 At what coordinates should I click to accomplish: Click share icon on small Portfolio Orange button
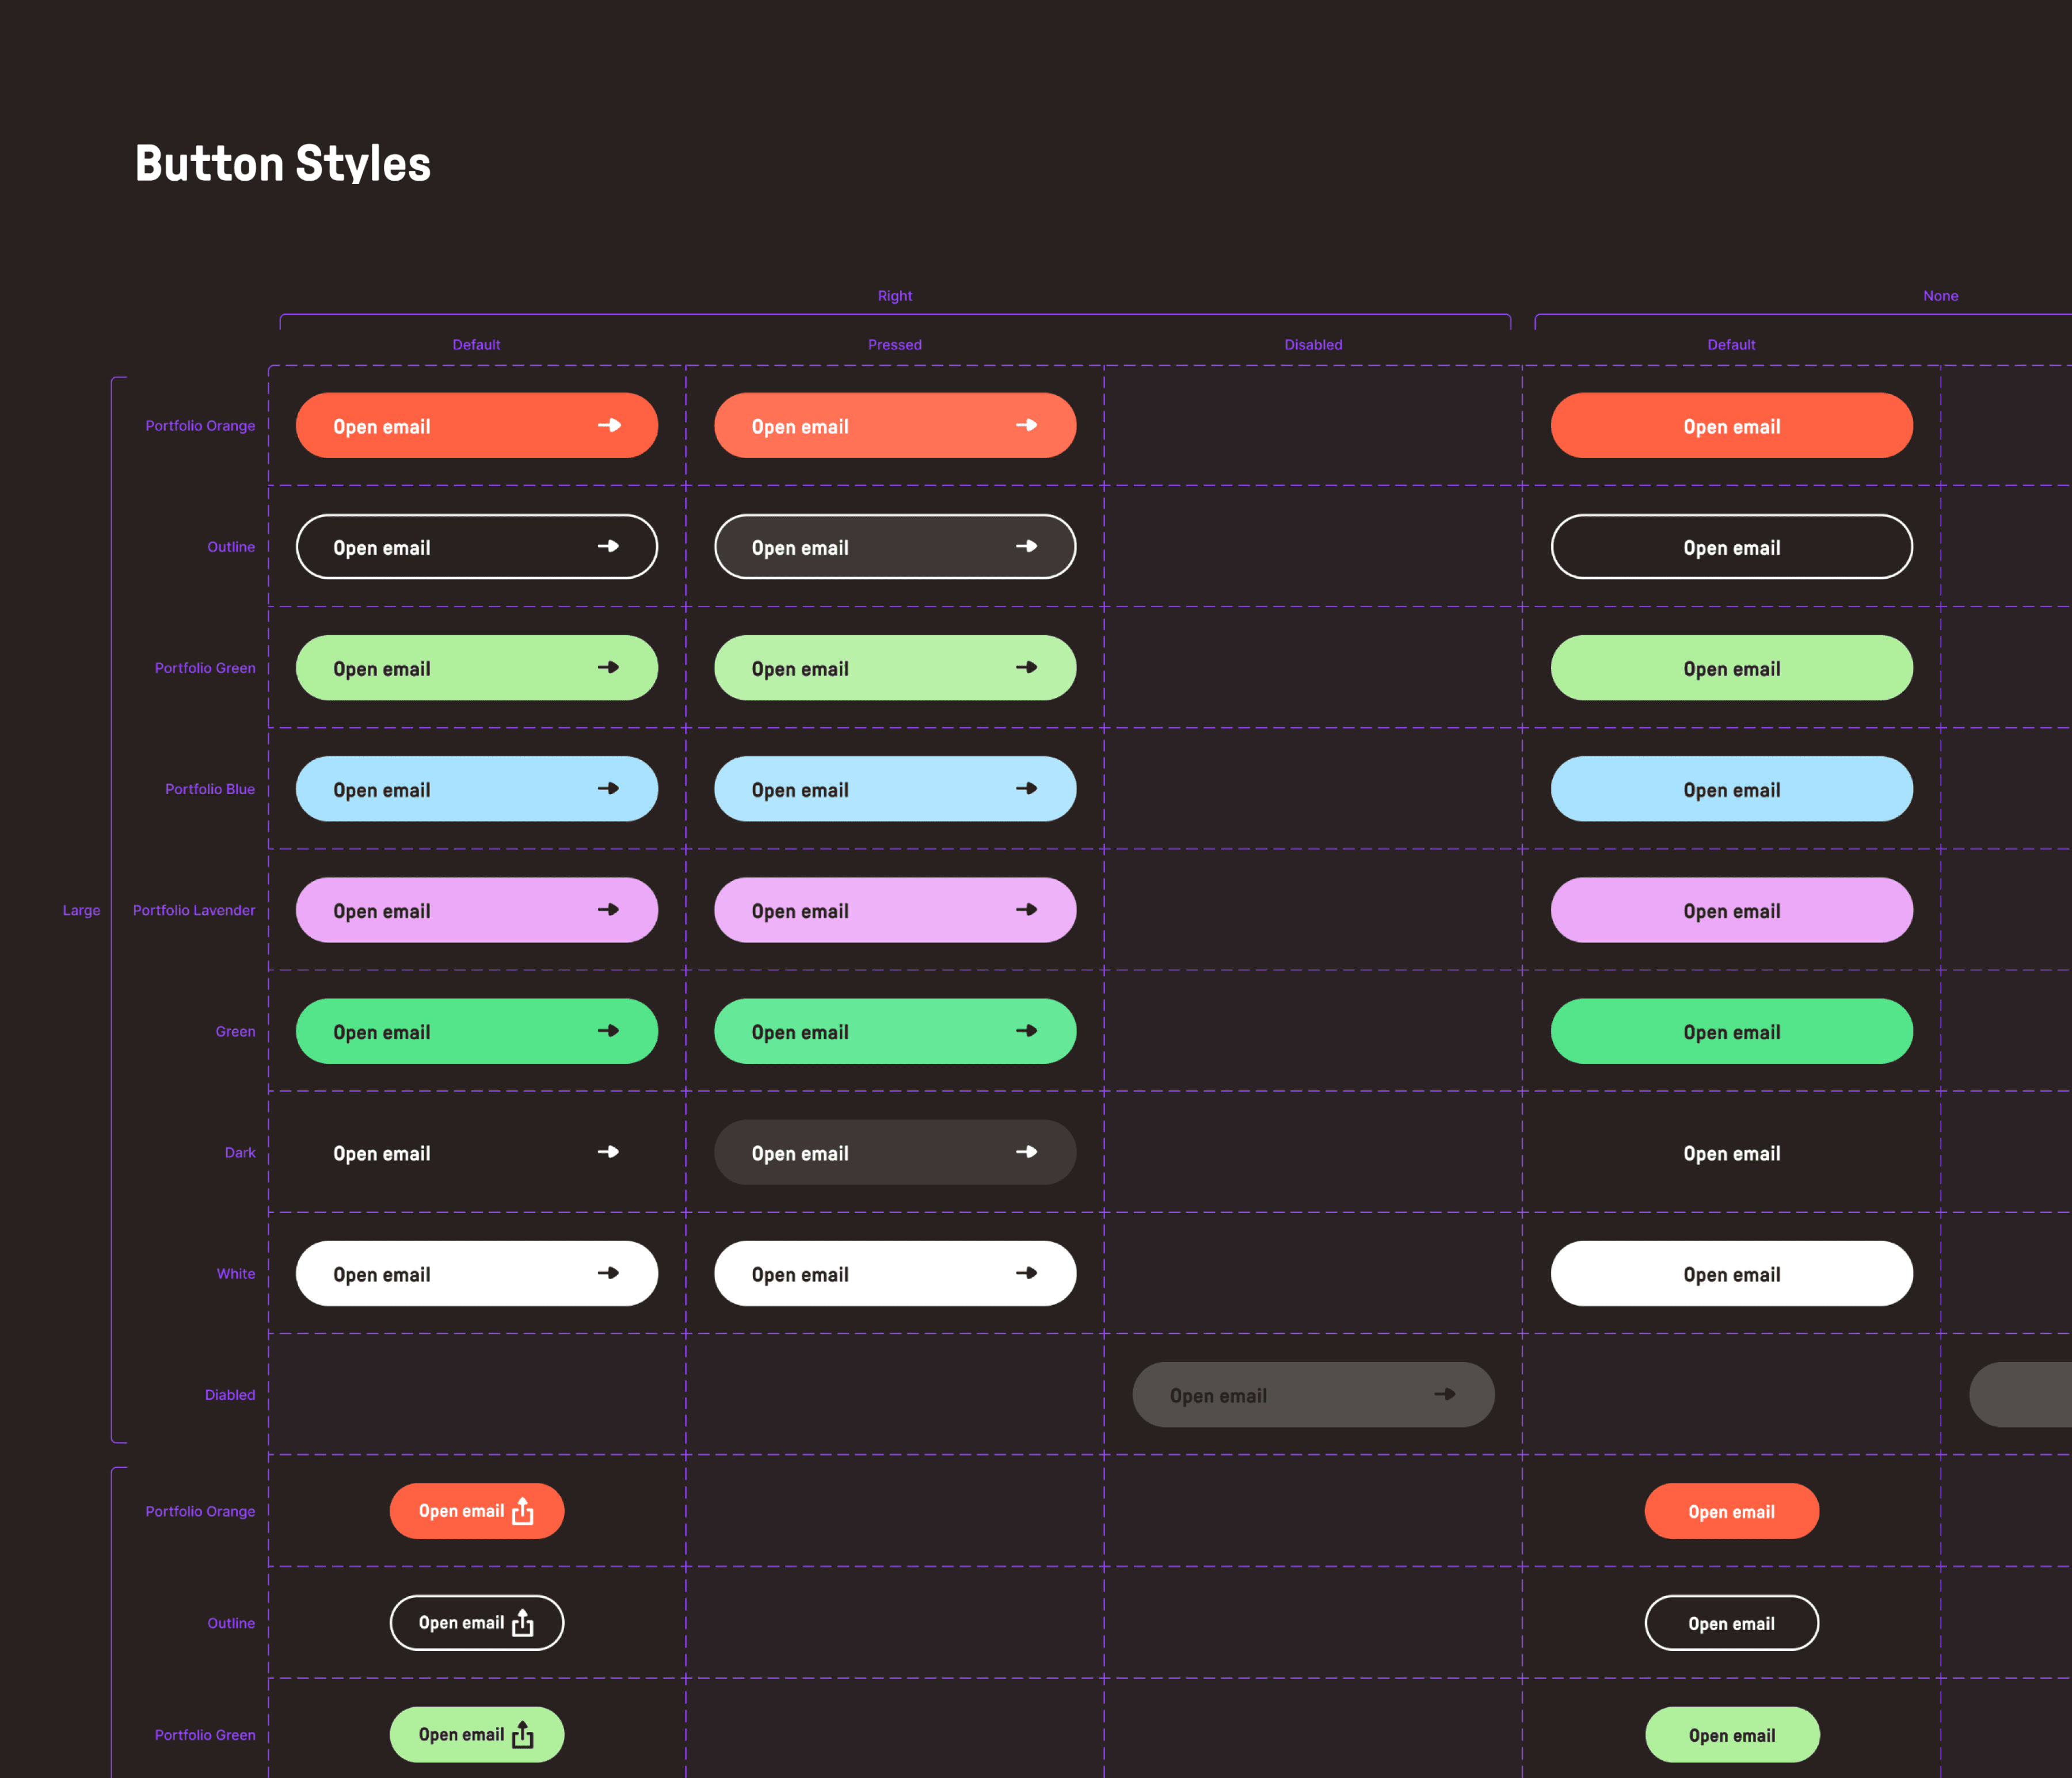(522, 1511)
